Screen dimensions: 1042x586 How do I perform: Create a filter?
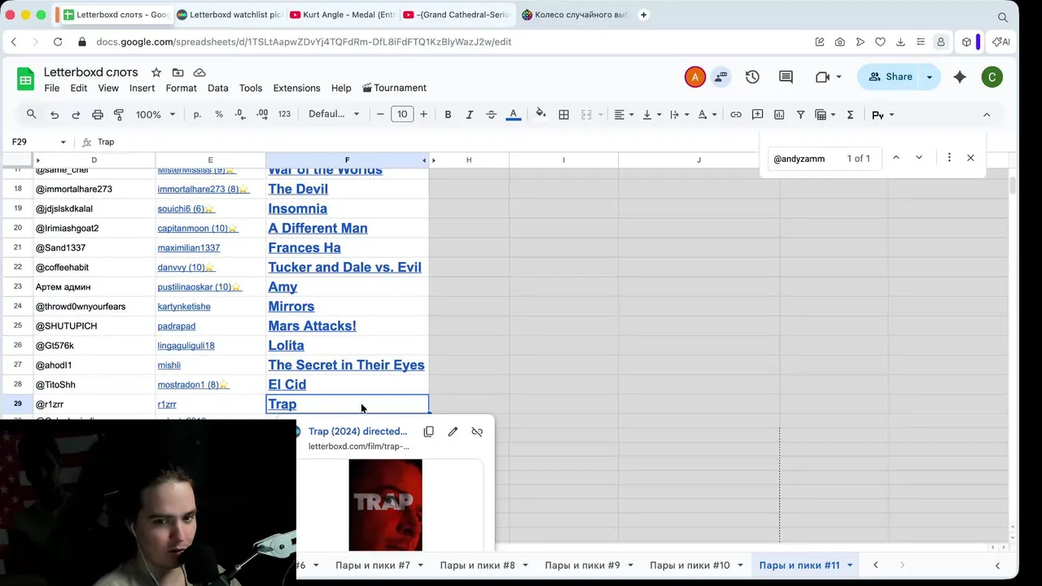click(x=800, y=115)
